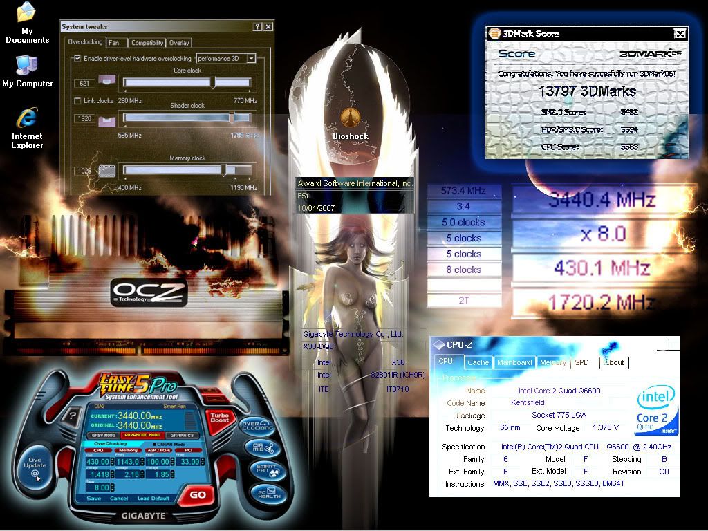Click the red GO button
The image size is (708, 531).
coord(197,495)
